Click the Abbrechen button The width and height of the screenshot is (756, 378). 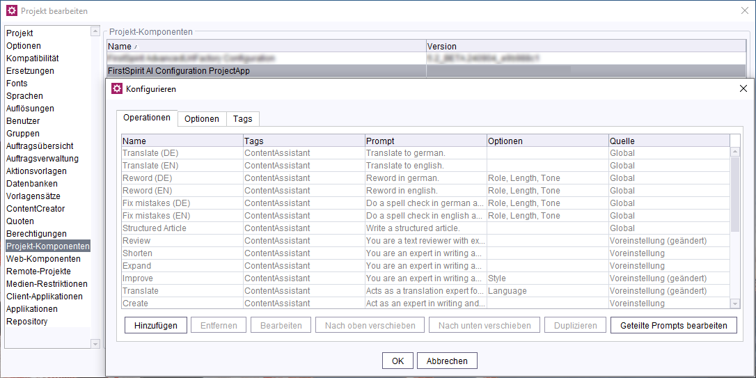pos(447,361)
